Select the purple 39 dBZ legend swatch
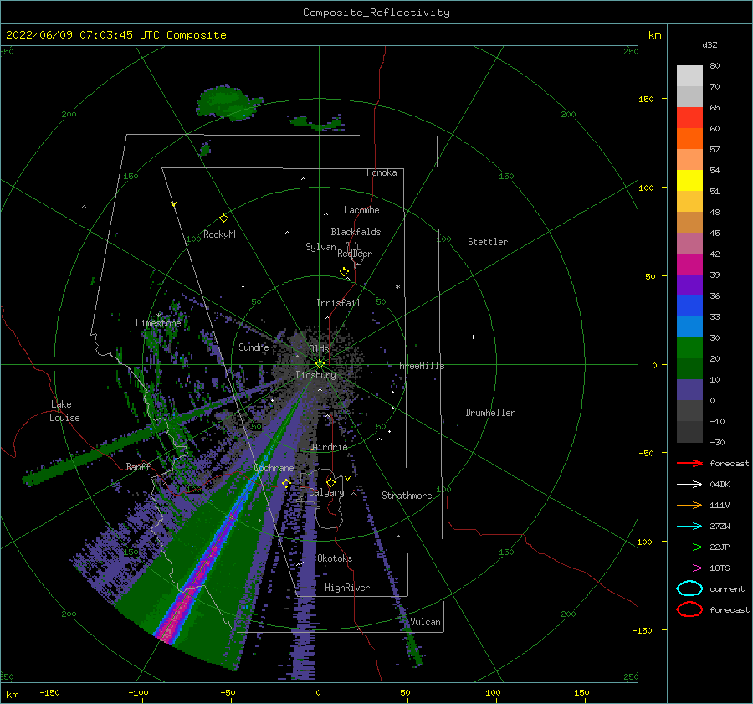Screen dimensions: 753x704 pyautogui.click(x=689, y=285)
